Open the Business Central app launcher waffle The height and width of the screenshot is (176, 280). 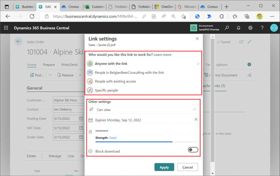[6, 28]
